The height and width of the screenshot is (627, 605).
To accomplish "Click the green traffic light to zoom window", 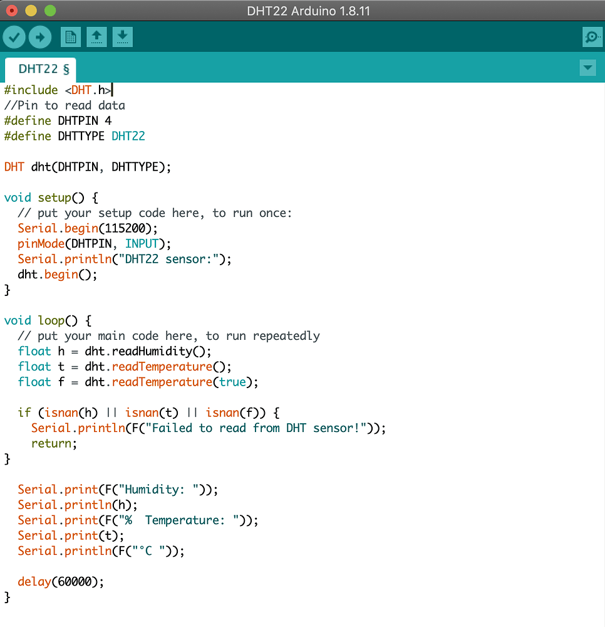I will point(50,10).
